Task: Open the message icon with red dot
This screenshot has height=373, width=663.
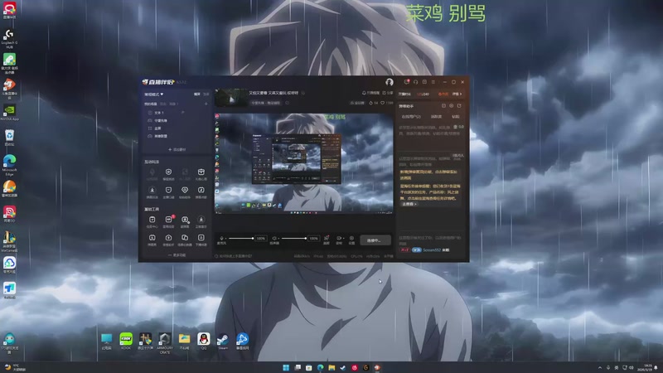Action: click(x=407, y=81)
